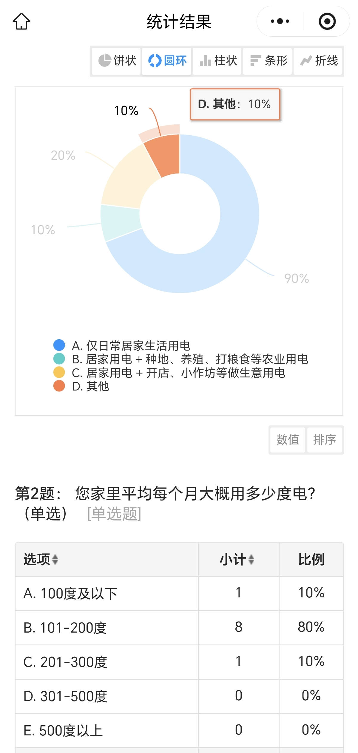
Task: Toggle the legend item A. 仅日常居家生活用电
Action: [122, 345]
